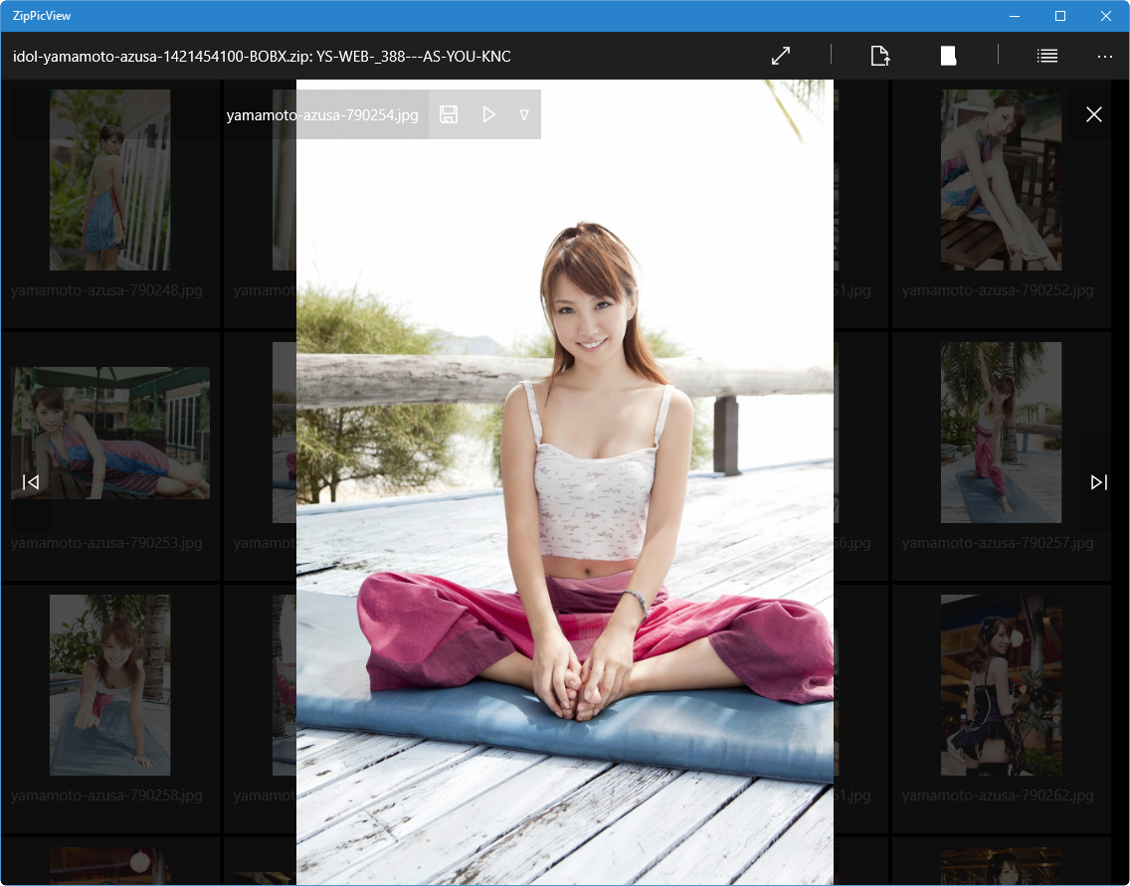1130x886 pixels.
Task: Expand the down-triangle dropdown in the image toolbar
Action: point(524,114)
